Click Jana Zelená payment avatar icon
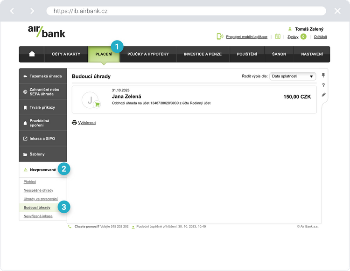Screen dimensions: 350x271 pos(90,99)
